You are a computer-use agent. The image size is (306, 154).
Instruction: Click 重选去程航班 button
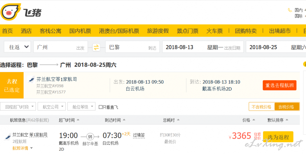tap(279, 85)
